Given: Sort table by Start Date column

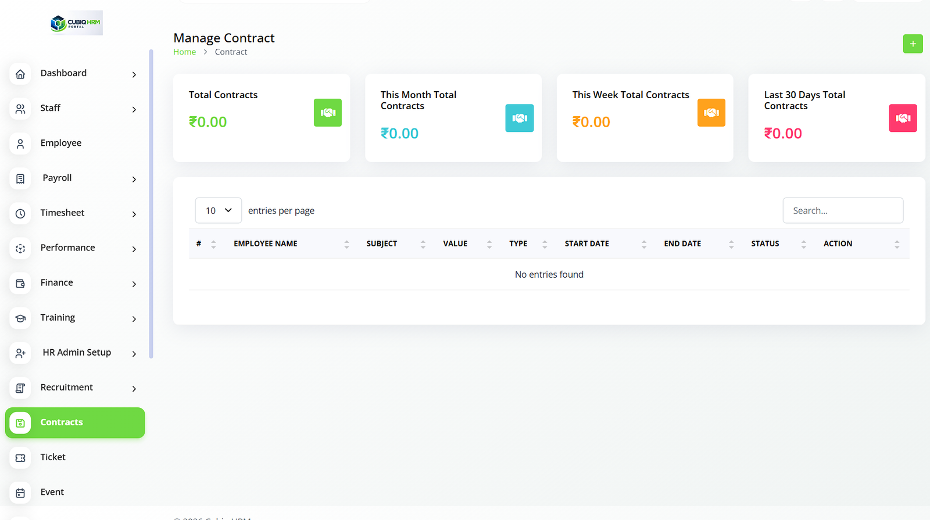Looking at the screenshot, I should click(586, 244).
